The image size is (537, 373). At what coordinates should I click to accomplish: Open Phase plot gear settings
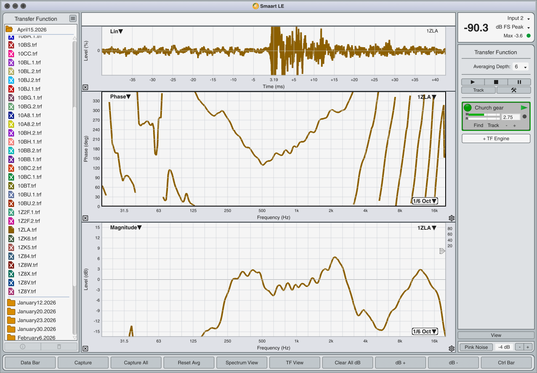[x=452, y=218]
